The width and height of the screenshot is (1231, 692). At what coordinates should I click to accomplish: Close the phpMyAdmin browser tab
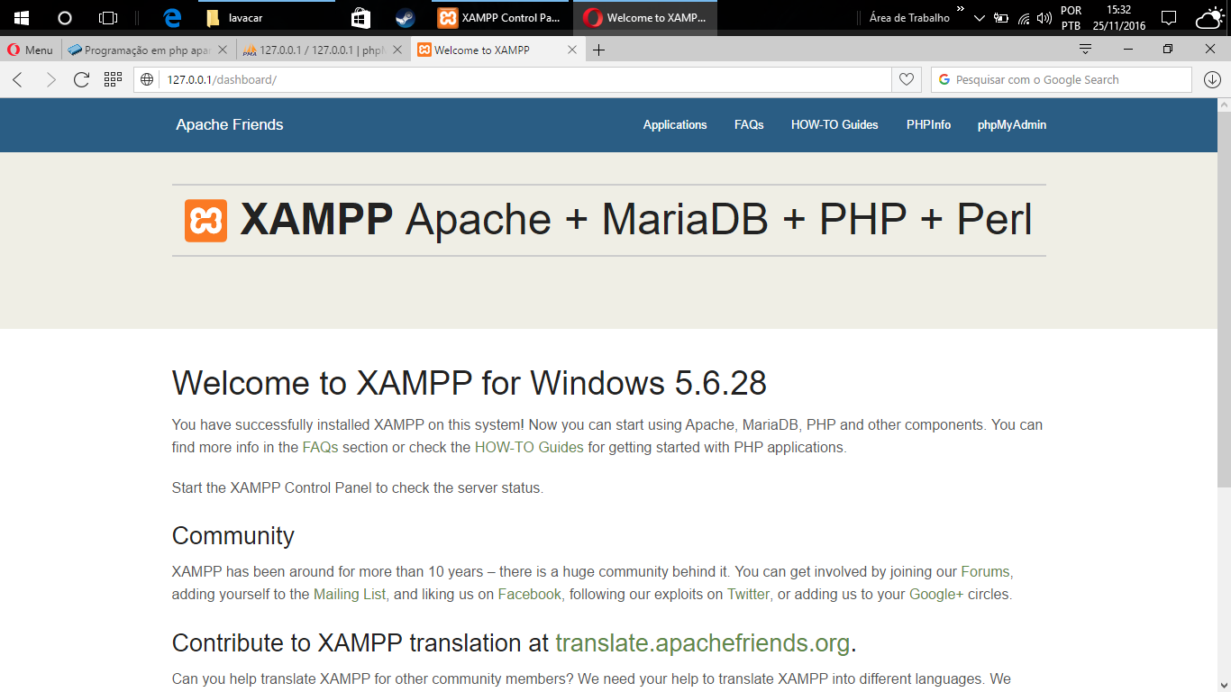click(397, 50)
